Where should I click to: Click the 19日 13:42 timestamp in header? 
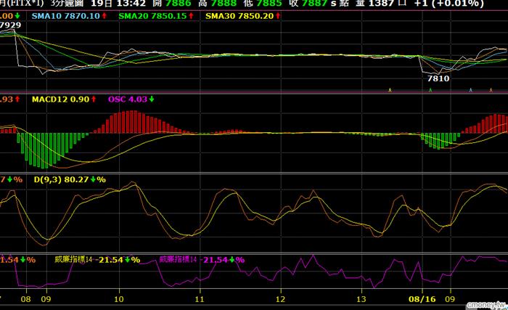tap(118, 4)
